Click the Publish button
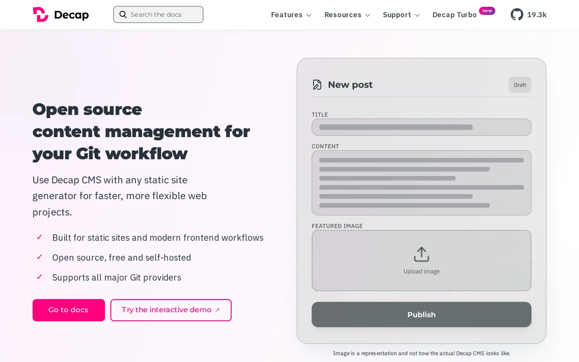579x362 pixels. point(422,314)
